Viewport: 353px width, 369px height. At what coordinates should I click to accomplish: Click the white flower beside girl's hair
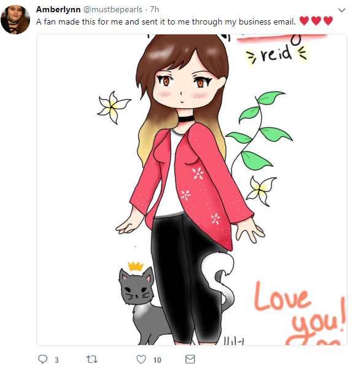point(114,107)
